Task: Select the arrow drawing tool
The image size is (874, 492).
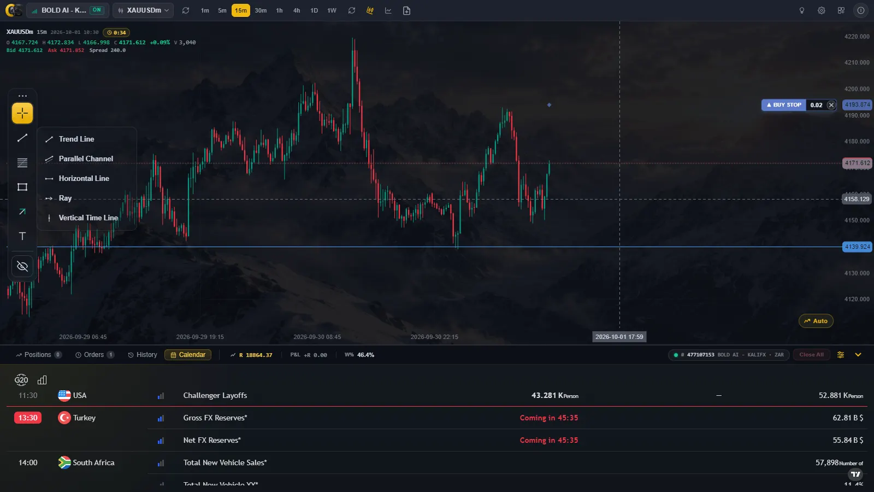Action: 22,212
